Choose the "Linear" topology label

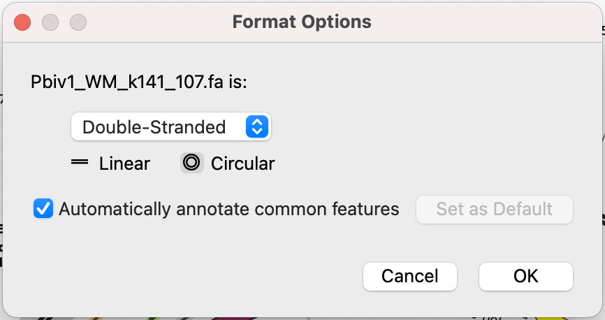[x=124, y=163]
